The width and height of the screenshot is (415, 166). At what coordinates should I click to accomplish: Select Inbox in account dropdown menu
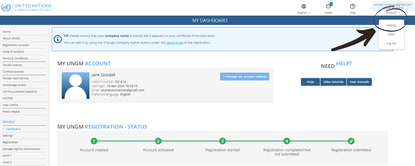click(x=391, y=34)
